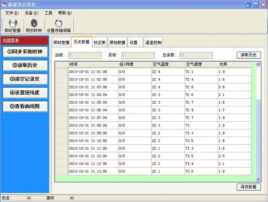
Task: Click the table scrollbar down arrow
Action: coord(258,179)
